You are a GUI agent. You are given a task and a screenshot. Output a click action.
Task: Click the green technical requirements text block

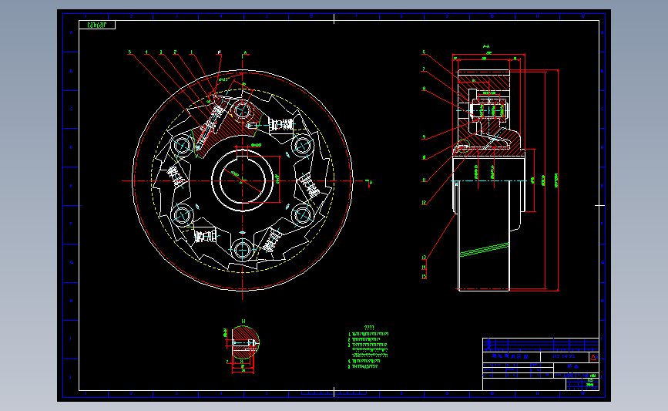(x=368, y=348)
